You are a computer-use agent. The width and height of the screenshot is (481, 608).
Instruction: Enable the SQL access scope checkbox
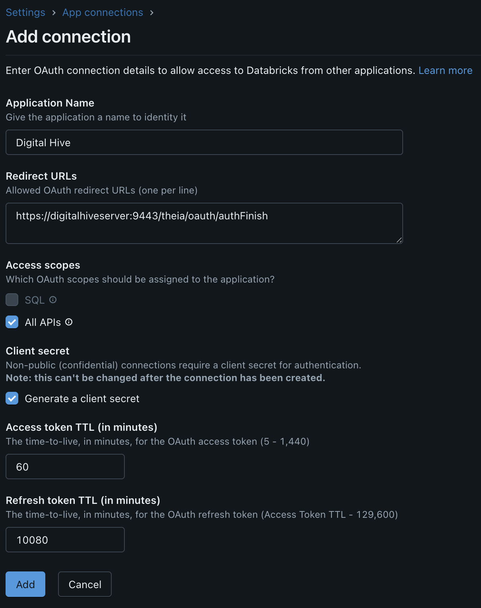tap(12, 300)
